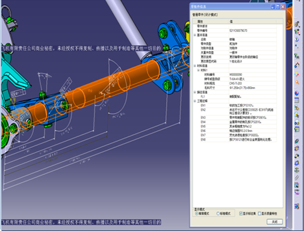This screenshot has height=231, width=304.
Task: Click the Ti-6Al-4V material value
Action: (237, 79)
